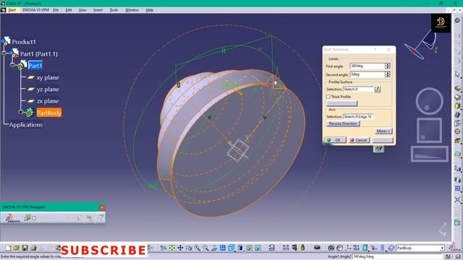Collapse the Part1 (Part1.1) tree node
The image size is (463, 260).
(x=4, y=53)
